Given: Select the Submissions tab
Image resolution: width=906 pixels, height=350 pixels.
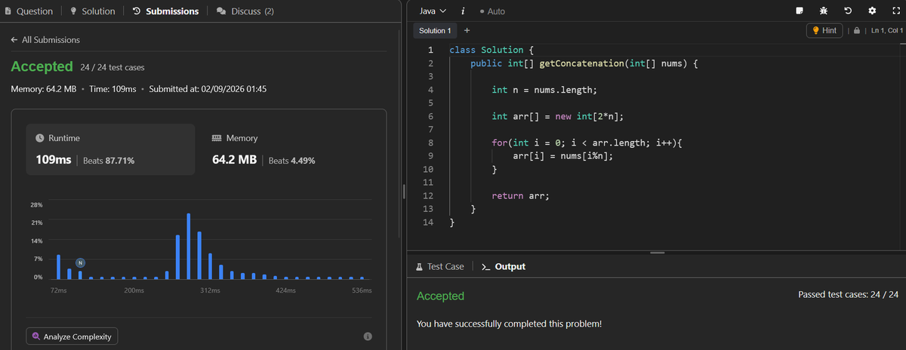Looking at the screenshot, I should point(165,11).
